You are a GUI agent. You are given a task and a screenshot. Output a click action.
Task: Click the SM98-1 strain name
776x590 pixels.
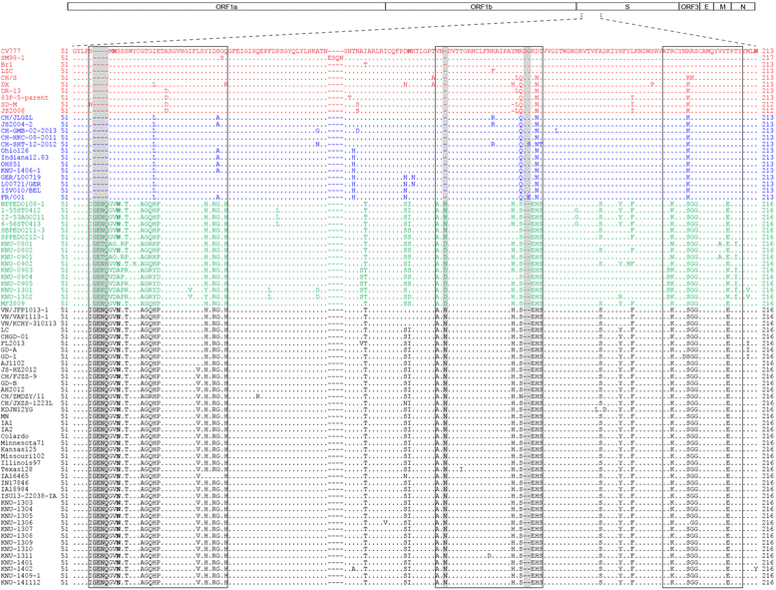click(13, 57)
